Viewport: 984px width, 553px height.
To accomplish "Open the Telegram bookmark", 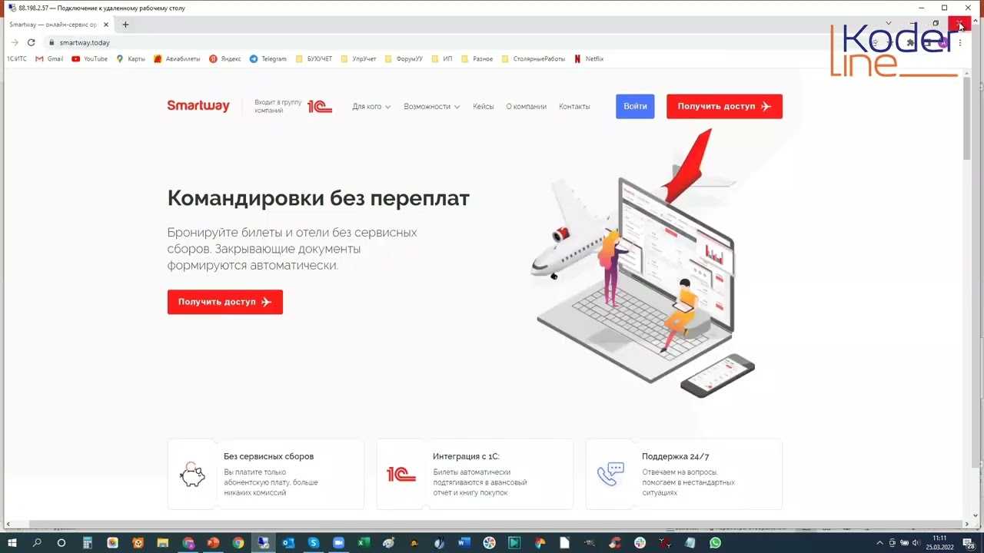I will [x=268, y=58].
